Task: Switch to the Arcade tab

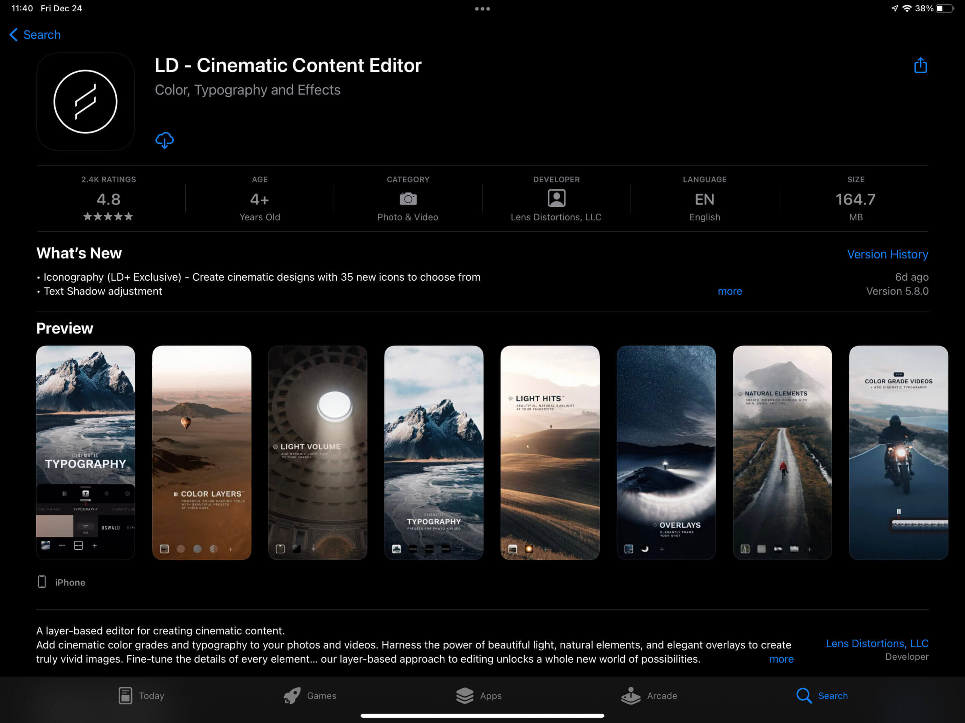Action: [649, 695]
